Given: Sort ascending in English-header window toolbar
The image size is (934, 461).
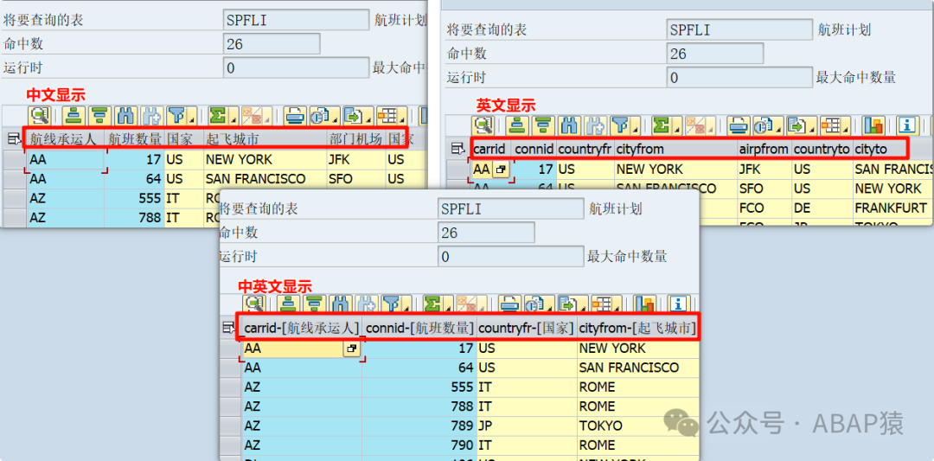Looking at the screenshot, I should click(x=518, y=125).
